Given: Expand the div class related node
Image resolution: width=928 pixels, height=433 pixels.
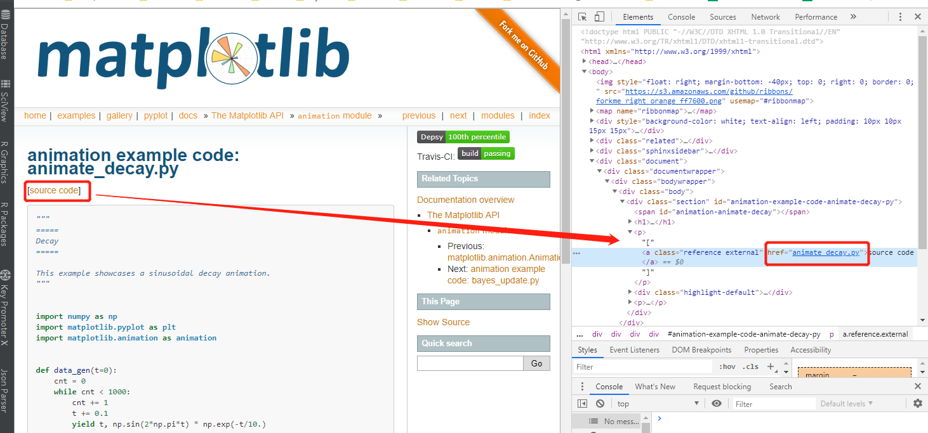Looking at the screenshot, I should click(x=592, y=141).
